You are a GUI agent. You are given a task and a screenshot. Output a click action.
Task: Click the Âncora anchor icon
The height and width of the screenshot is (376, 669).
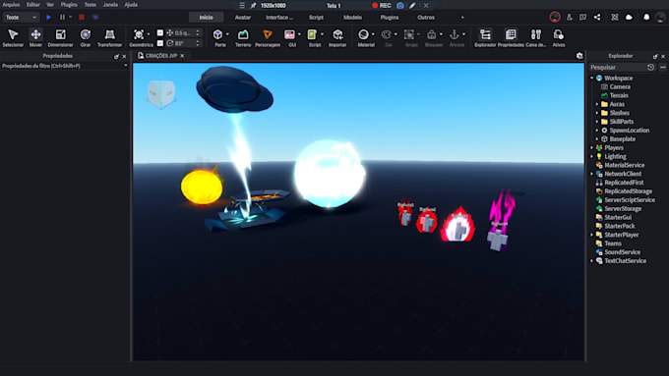click(455, 34)
